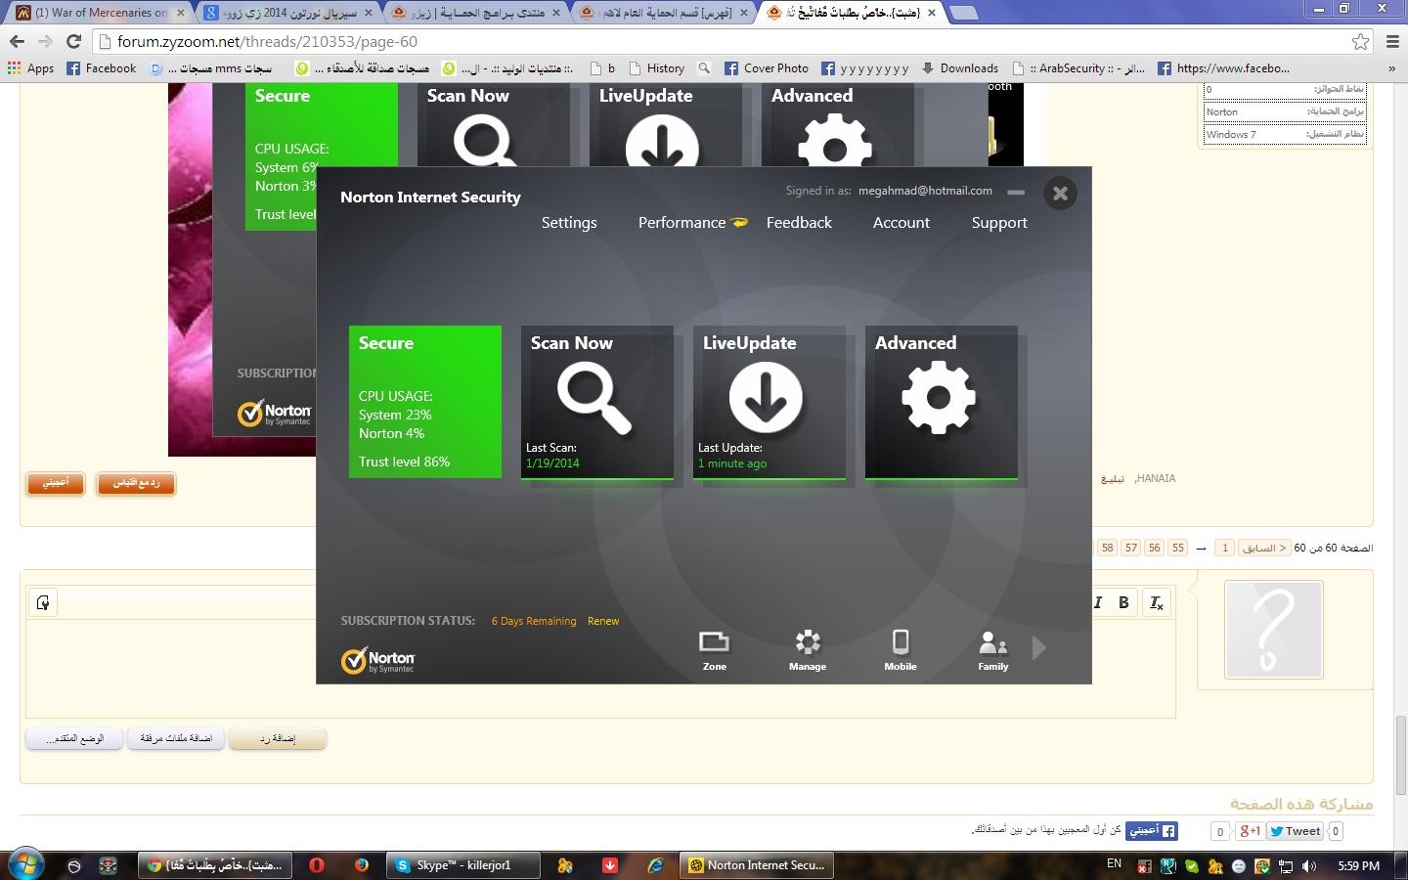1408x880 pixels.
Task: Open the Firefox icon on the taskbar
Action: coord(362,865)
